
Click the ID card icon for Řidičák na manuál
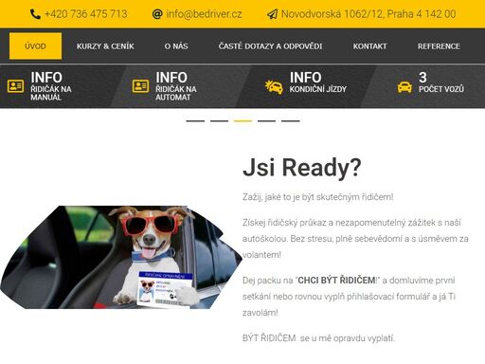[x=15, y=86]
